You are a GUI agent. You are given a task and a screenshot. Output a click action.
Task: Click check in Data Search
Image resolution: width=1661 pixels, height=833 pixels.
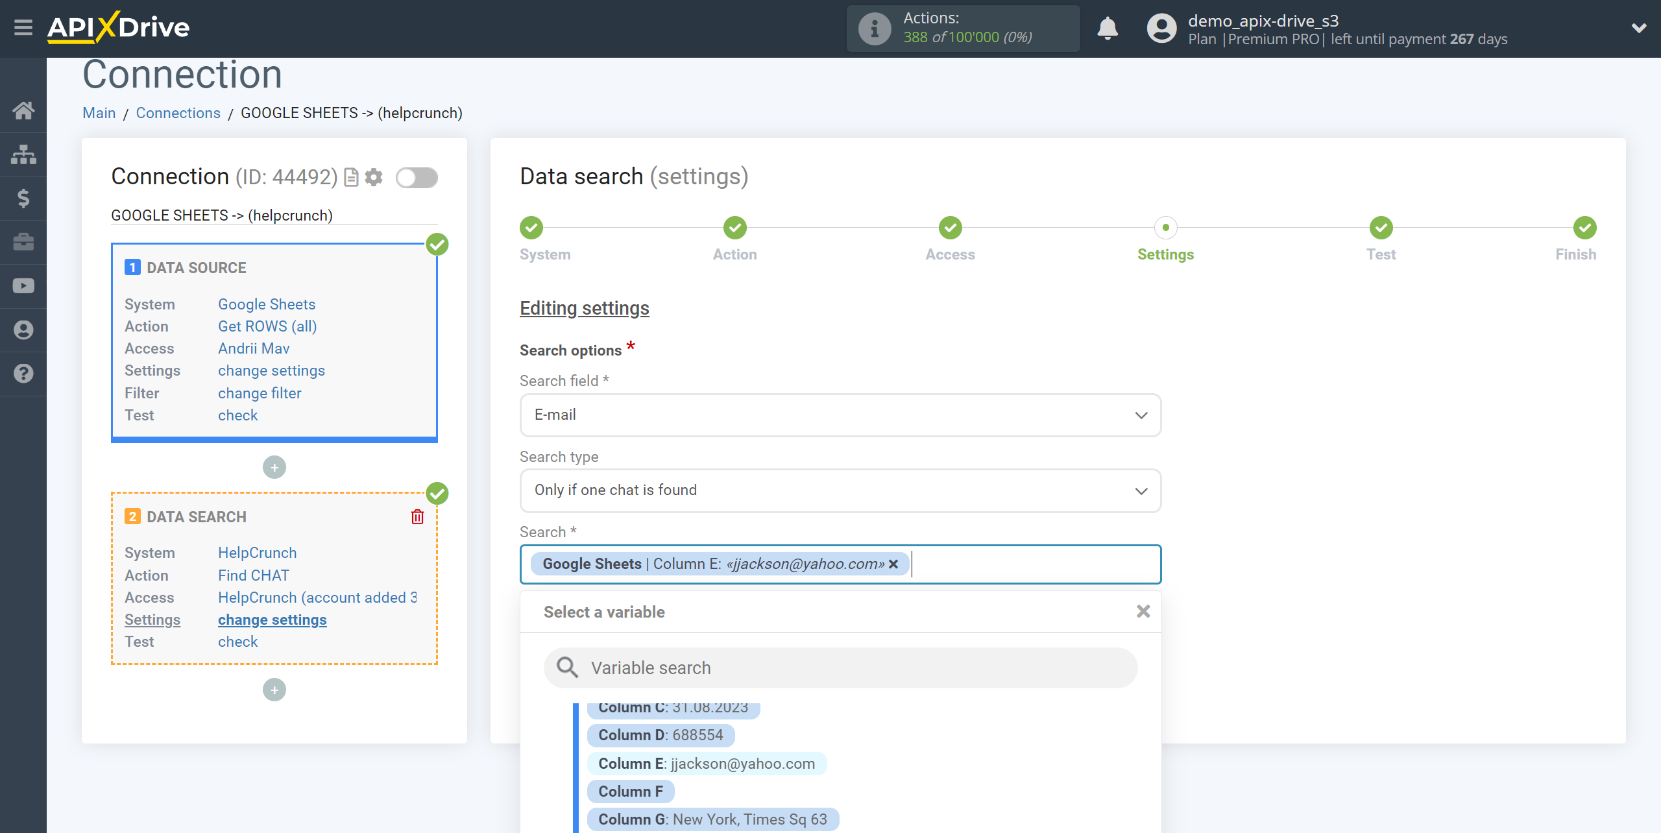tap(237, 642)
